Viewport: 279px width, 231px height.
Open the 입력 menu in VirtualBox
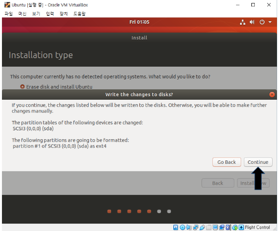tap(50, 14)
